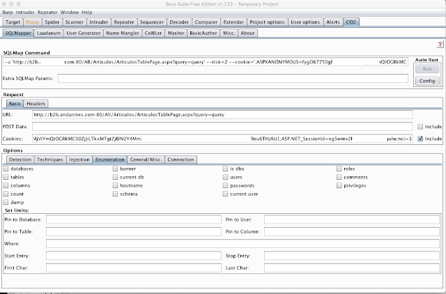Enable the current db checkbox
The height and width of the screenshot is (294, 446).
[115, 177]
